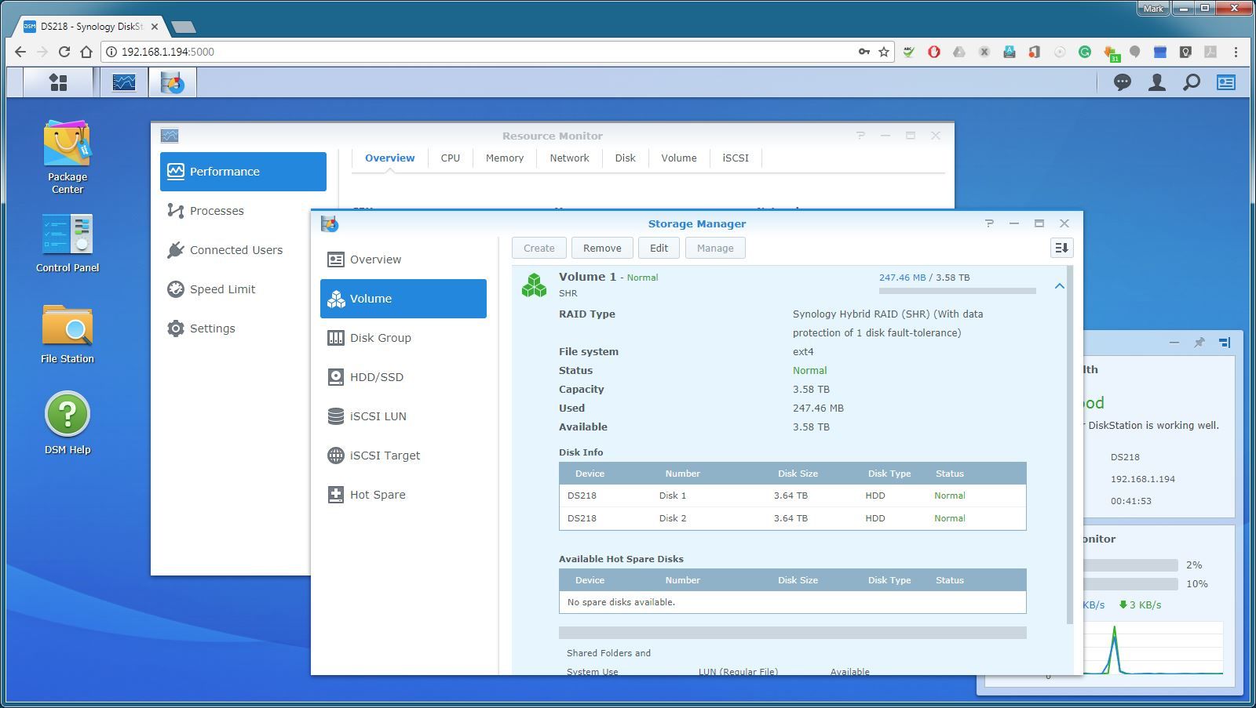Screen dimensions: 1256x708
Task: Switch to CPU tab
Action: point(451,158)
